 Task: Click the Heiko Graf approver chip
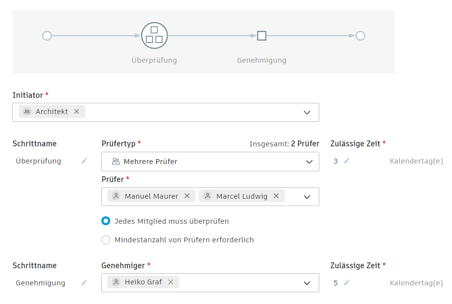tap(140, 282)
